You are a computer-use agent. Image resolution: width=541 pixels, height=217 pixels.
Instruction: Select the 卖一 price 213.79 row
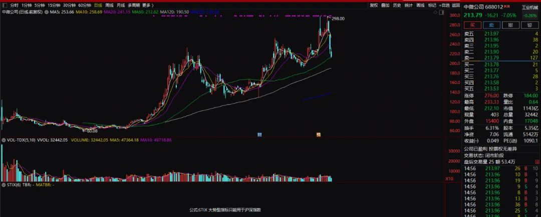pos(500,58)
